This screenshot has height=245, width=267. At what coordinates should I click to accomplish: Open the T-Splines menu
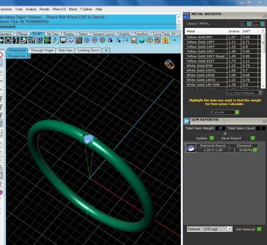click(x=86, y=9)
